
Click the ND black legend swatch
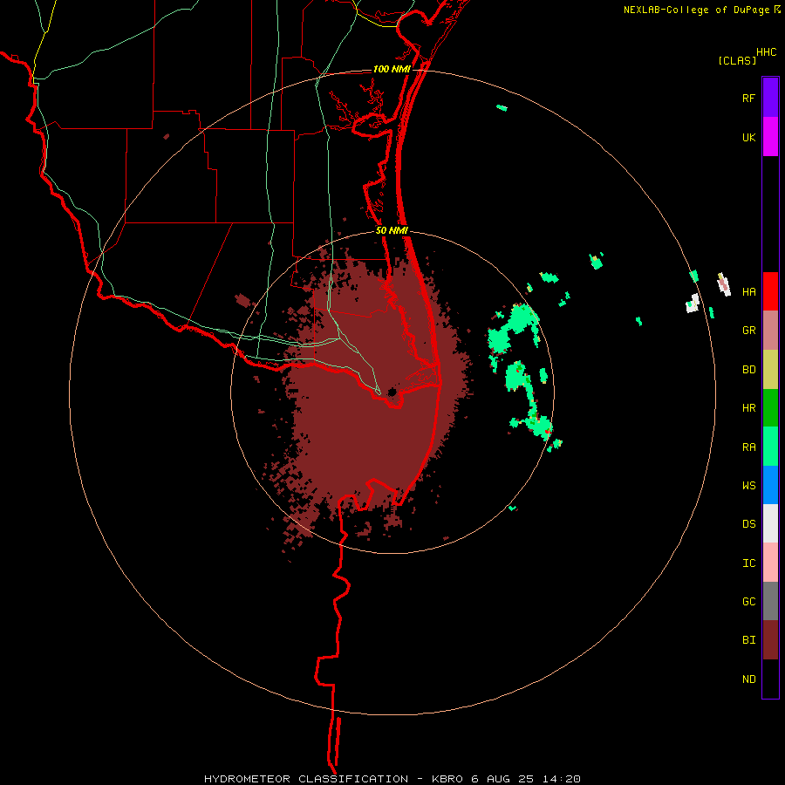pos(770,679)
